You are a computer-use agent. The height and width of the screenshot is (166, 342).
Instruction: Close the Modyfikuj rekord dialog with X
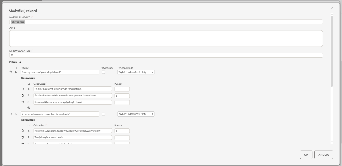[332, 8]
